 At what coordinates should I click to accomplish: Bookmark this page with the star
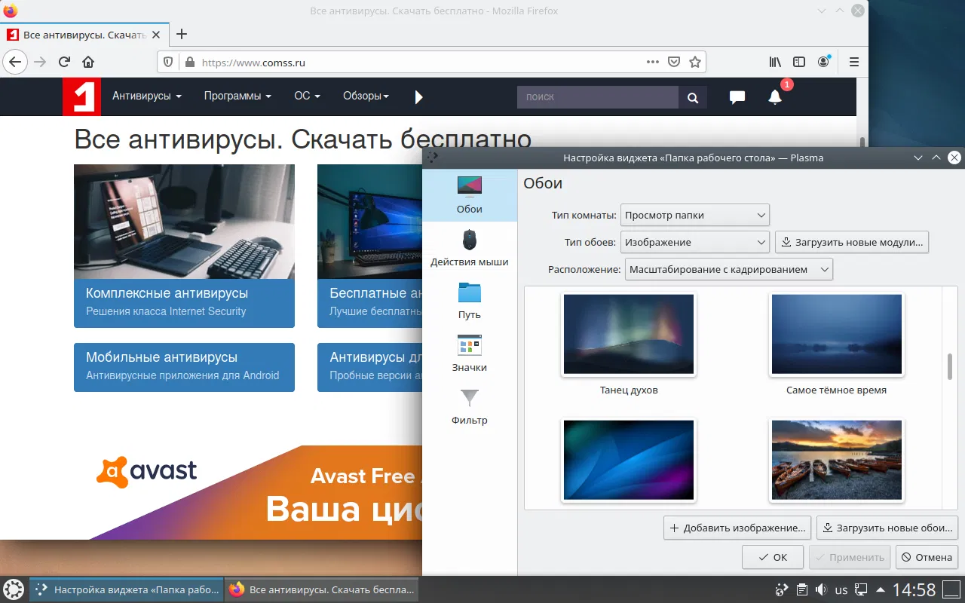pos(695,63)
